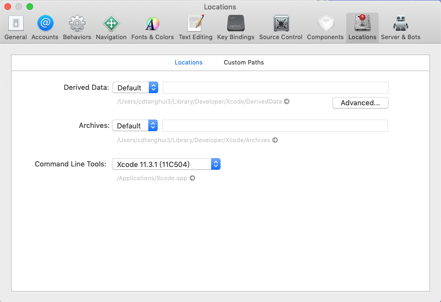Open the Accounts preferences pane

pos(45,28)
